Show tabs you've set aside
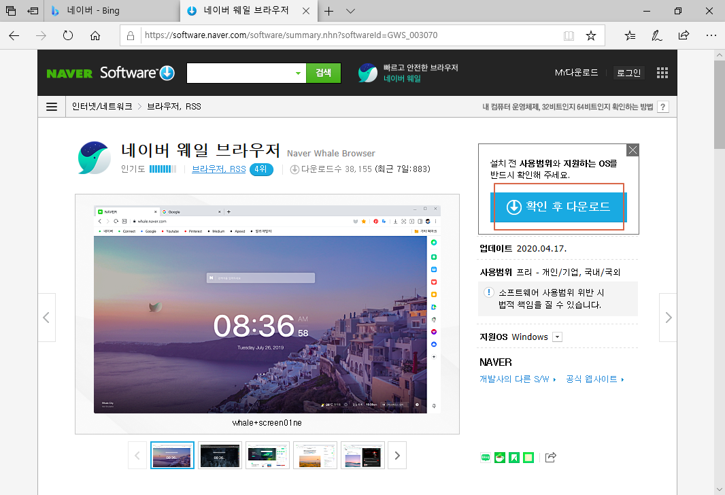This screenshot has height=495, width=725. coord(11,11)
